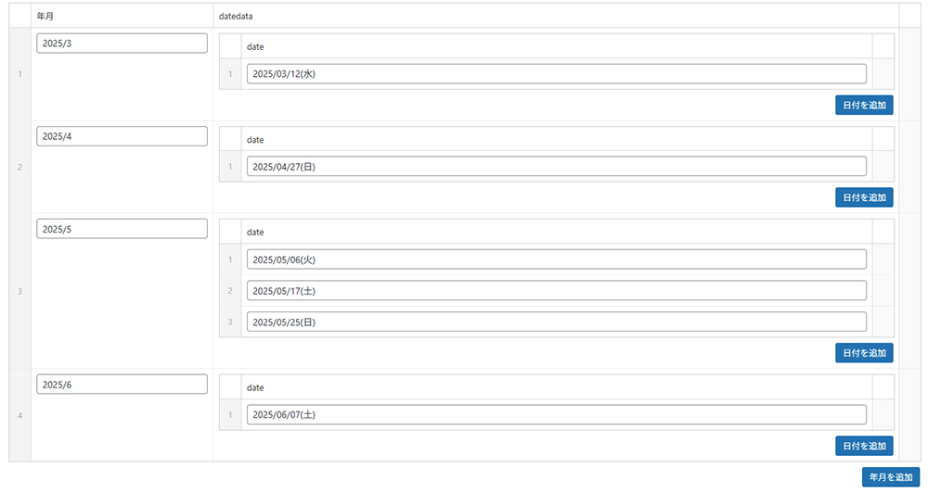Select the 2025/05/06(火) date field
Image resolution: width=928 pixels, height=493 pixels.
556,259
